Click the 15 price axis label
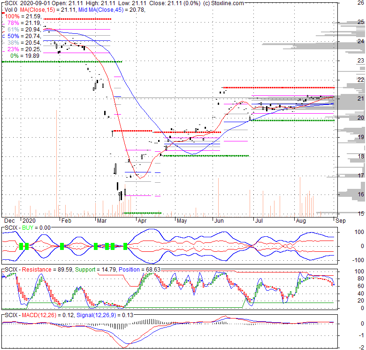Image resolution: width=366 pixels, height=350 pixels. (x=361, y=213)
